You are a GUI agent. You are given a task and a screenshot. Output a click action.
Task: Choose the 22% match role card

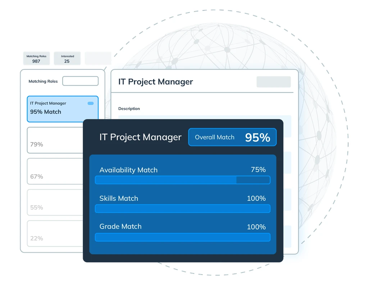[54, 234]
